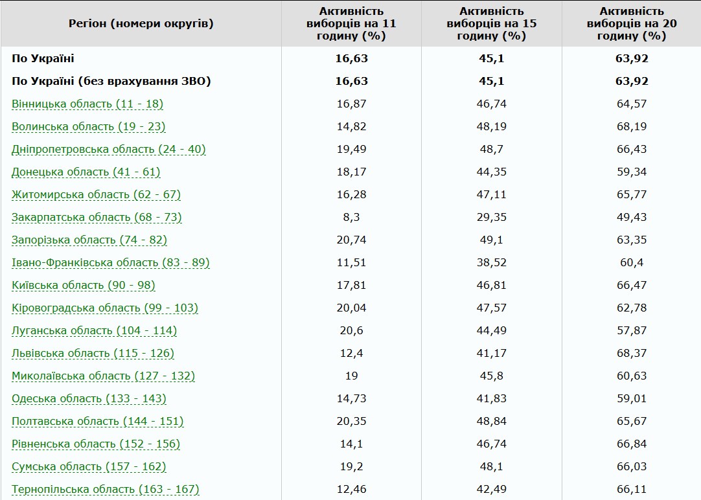The height and width of the screenshot is (500, 701).
Task: Click the Активність виборців на 20 годину header
Action: [631, 23]
